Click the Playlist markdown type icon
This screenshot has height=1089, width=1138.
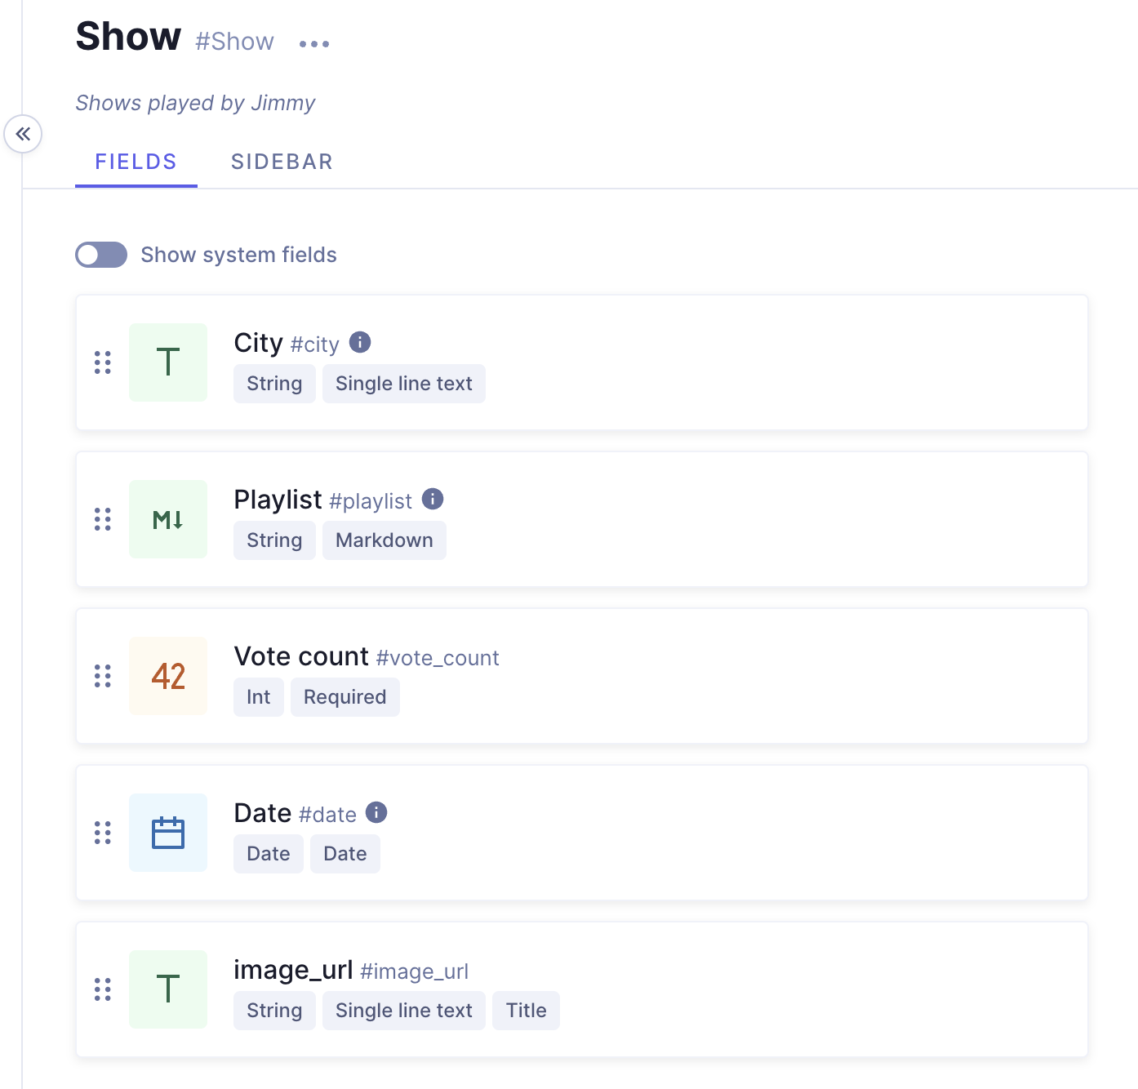(x=168, y=519)
